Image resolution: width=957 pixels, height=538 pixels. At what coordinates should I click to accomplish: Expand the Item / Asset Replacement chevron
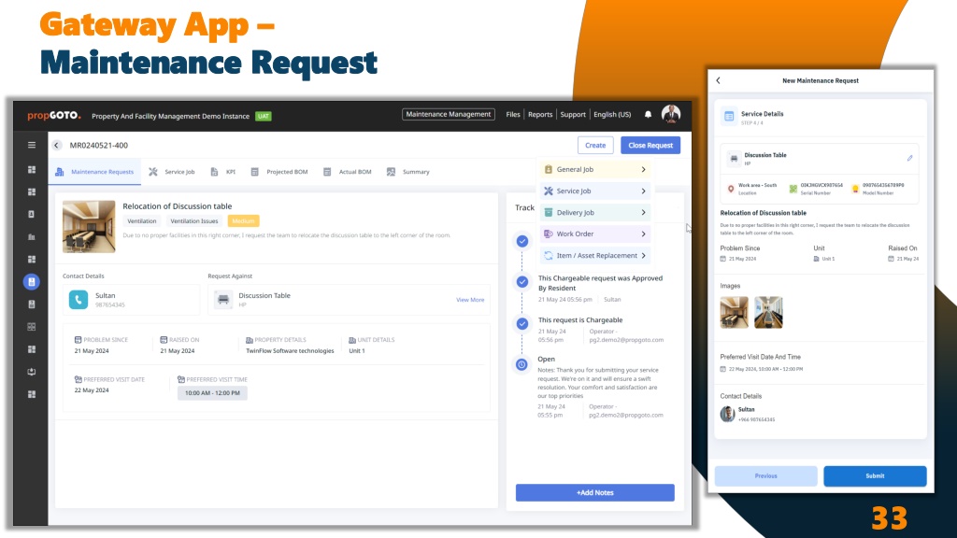[x=643, y=256]
